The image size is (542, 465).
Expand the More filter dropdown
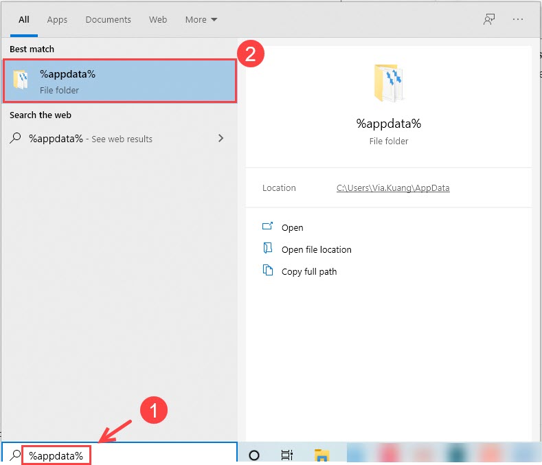201,20
